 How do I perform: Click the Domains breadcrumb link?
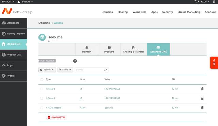tap(44, 23)
